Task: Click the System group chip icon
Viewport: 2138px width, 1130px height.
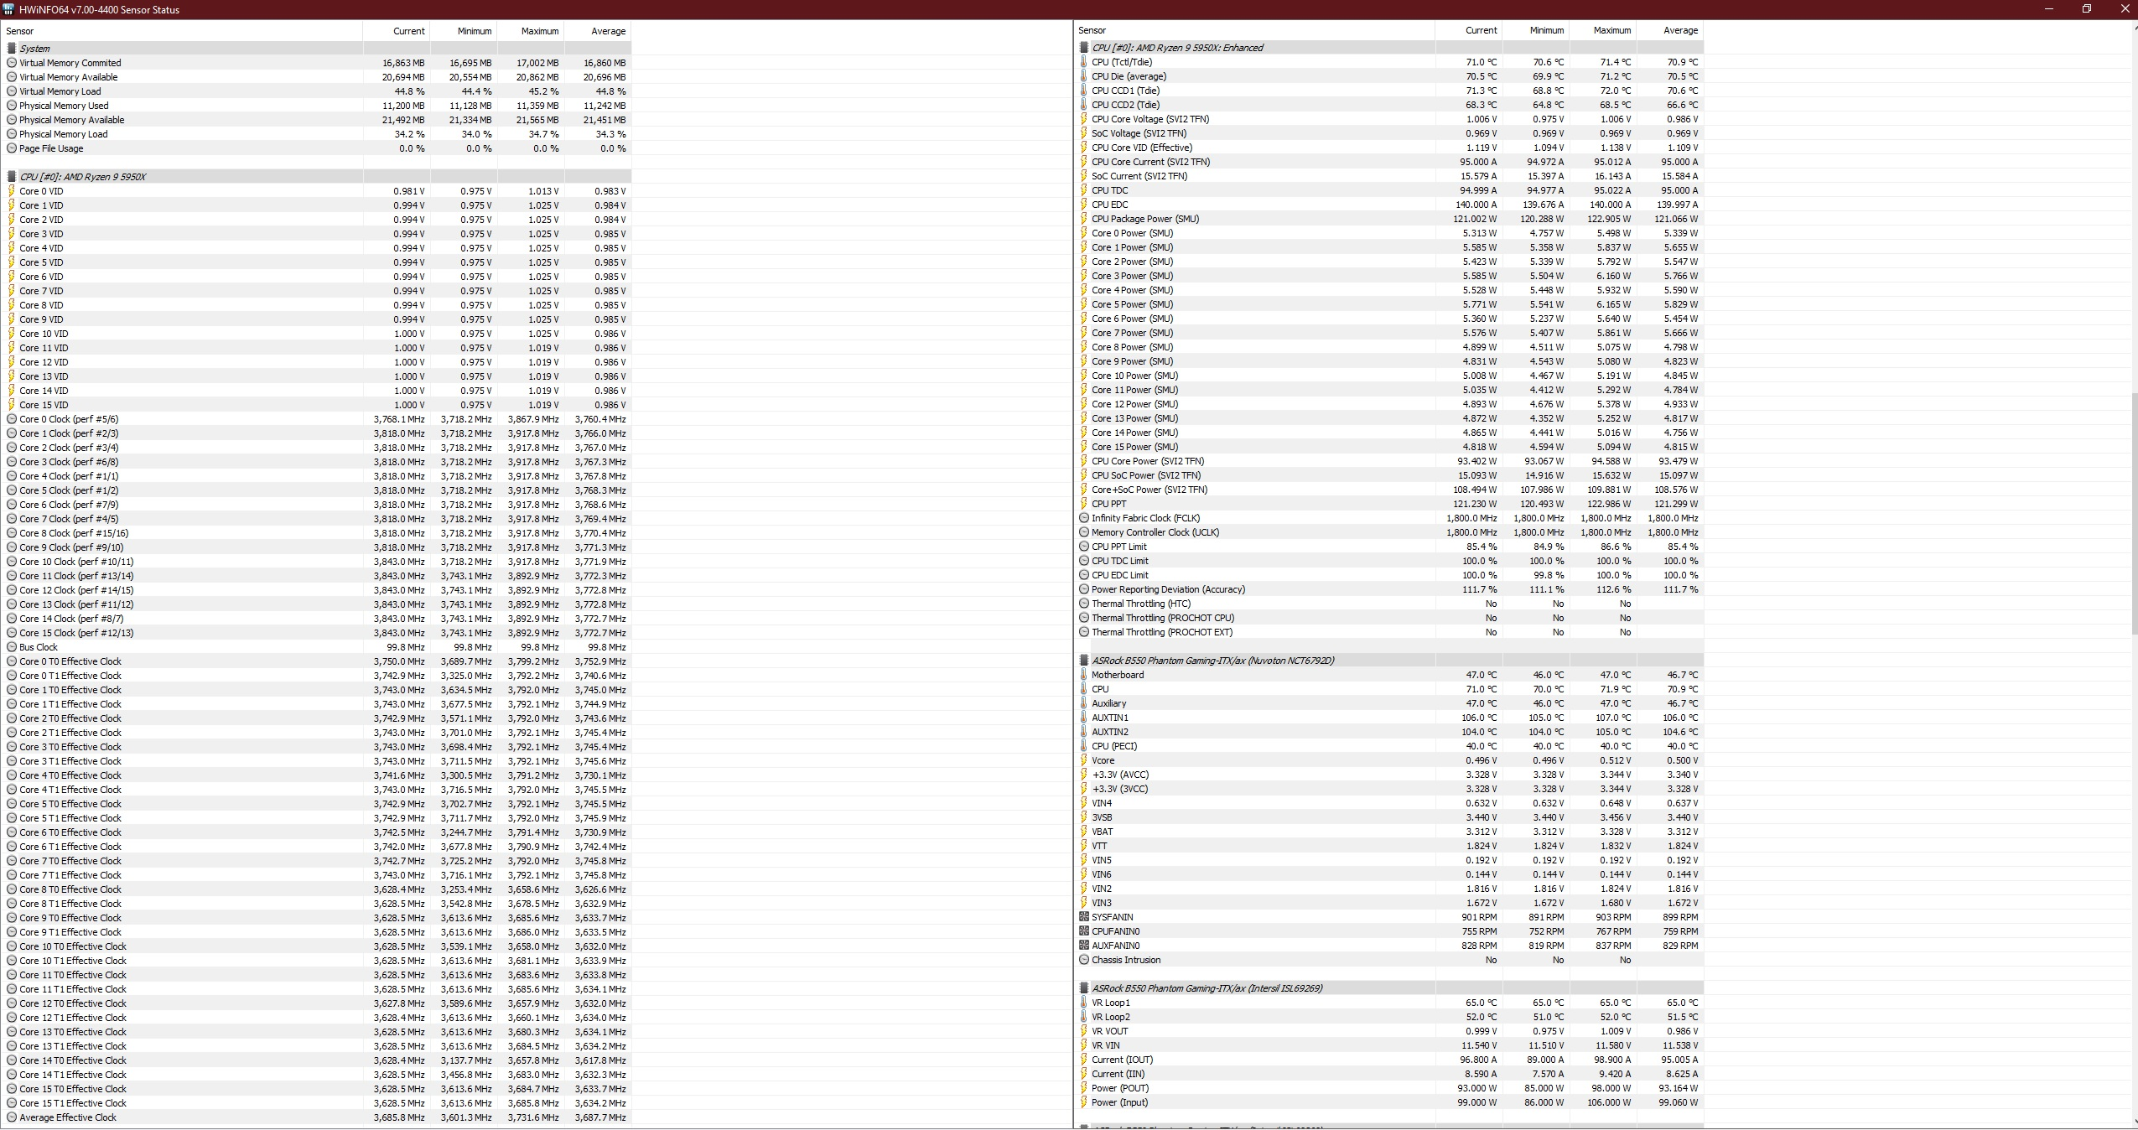Action: (12, 49)
